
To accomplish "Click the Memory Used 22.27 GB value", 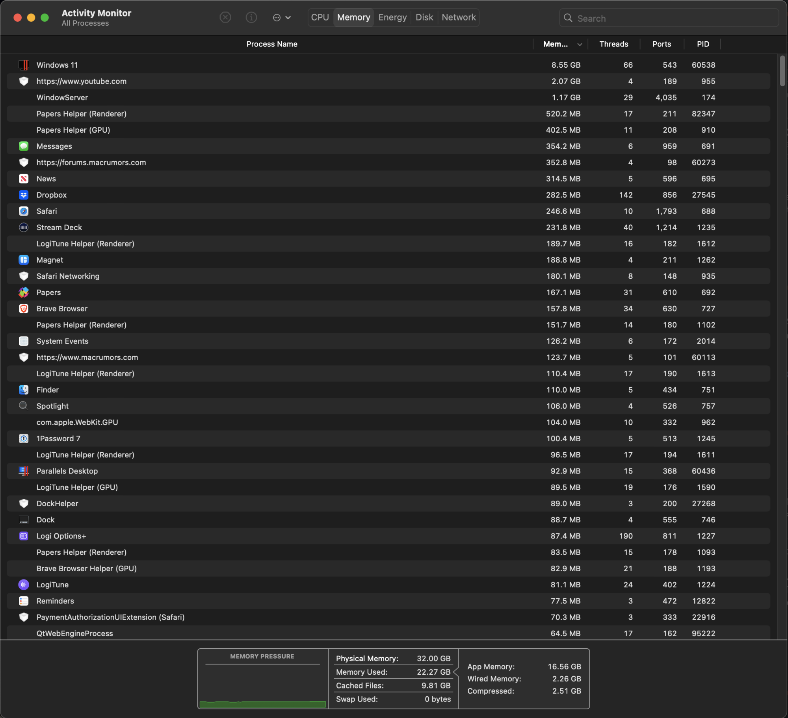I will [x=433, y=672].
